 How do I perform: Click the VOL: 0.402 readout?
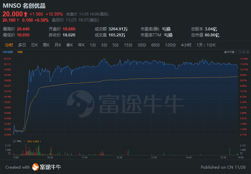33,141
